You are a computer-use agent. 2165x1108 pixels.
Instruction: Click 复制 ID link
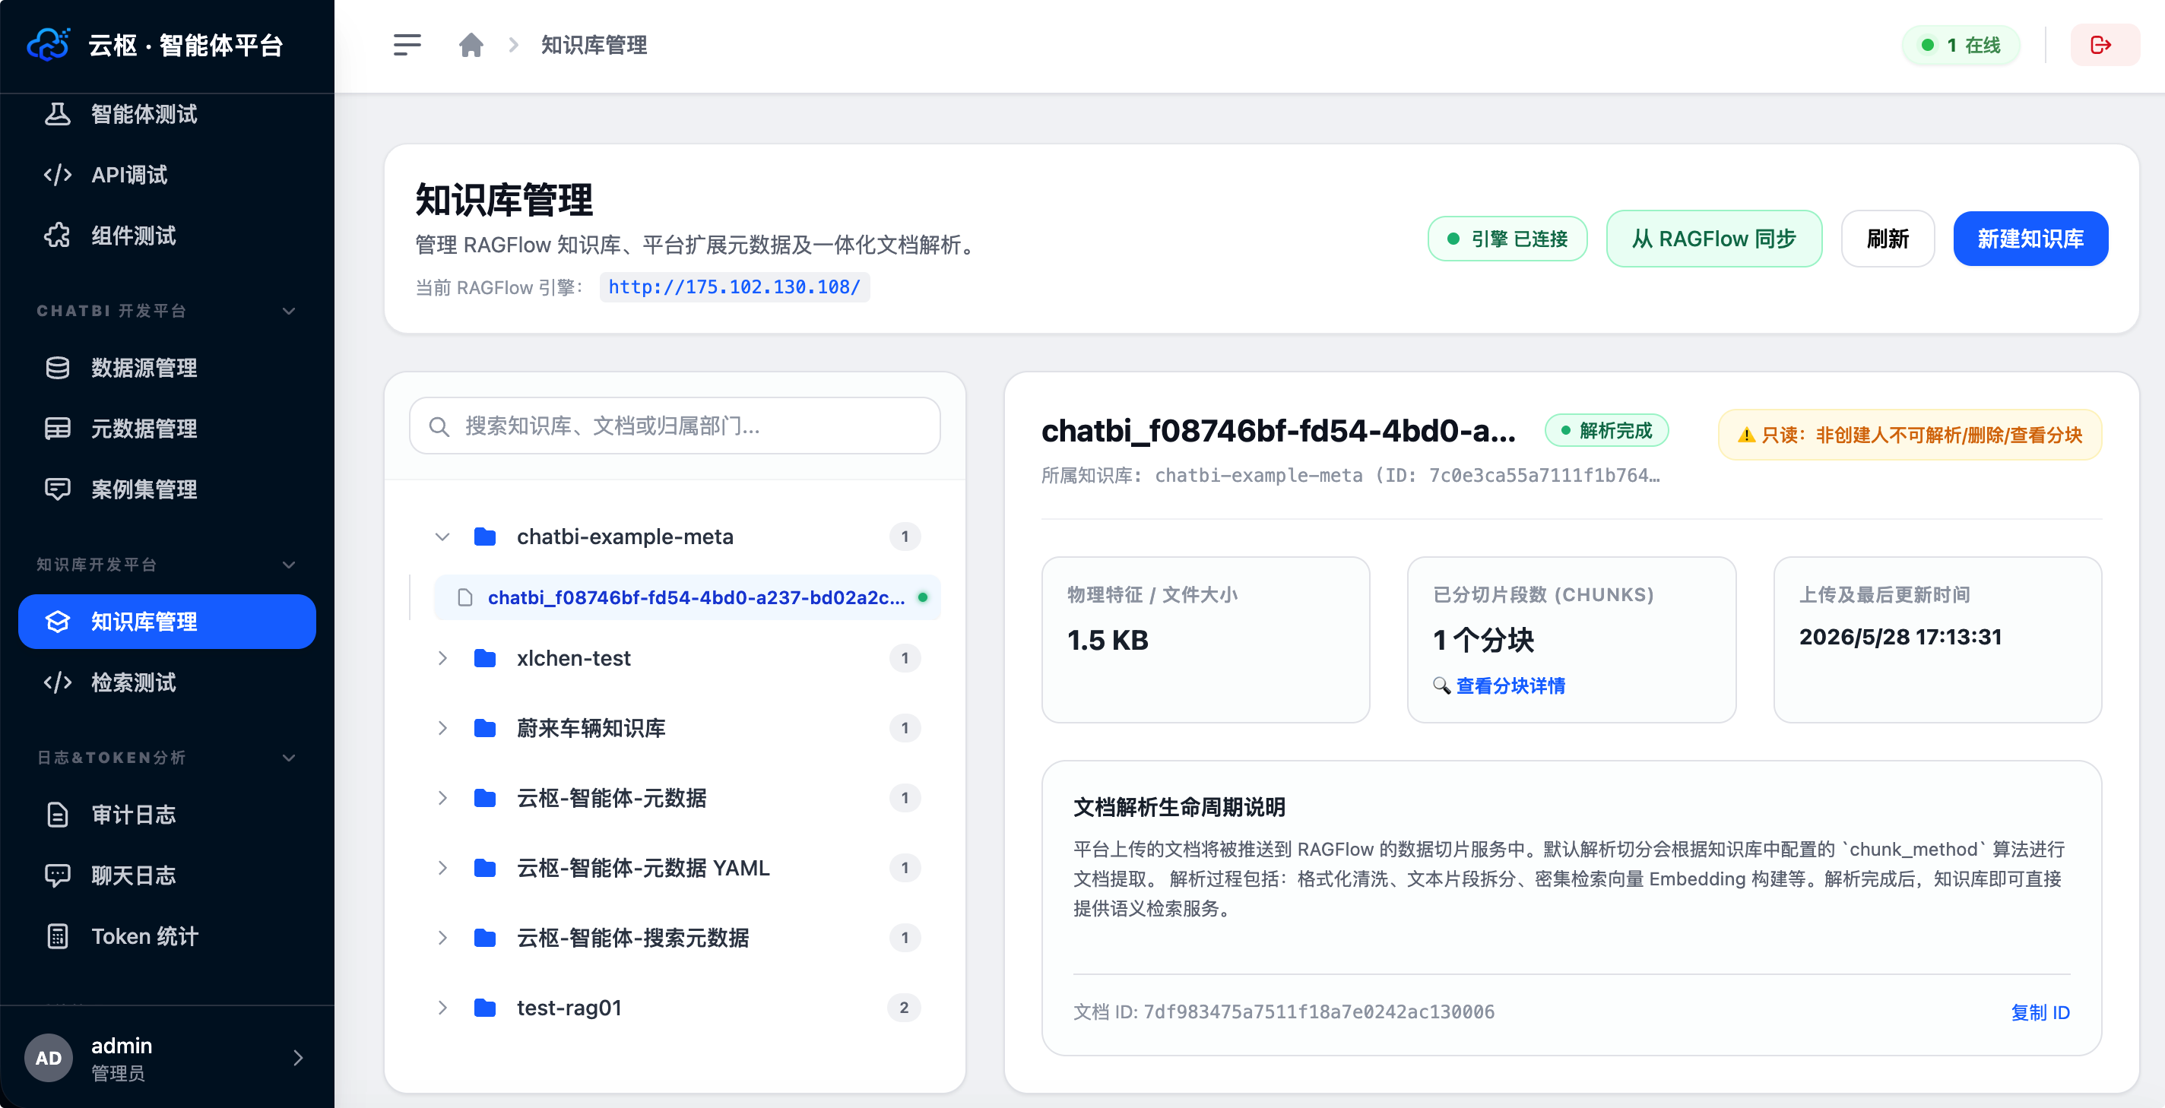point(2040,1012)
